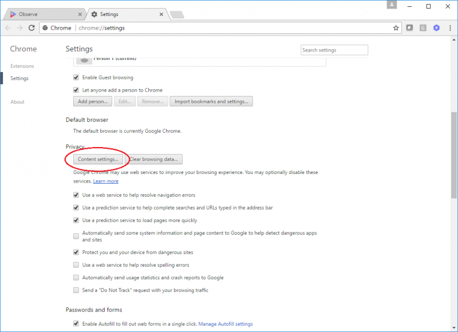Click Import bookmarks and settings button

click(x=211, y=101)
